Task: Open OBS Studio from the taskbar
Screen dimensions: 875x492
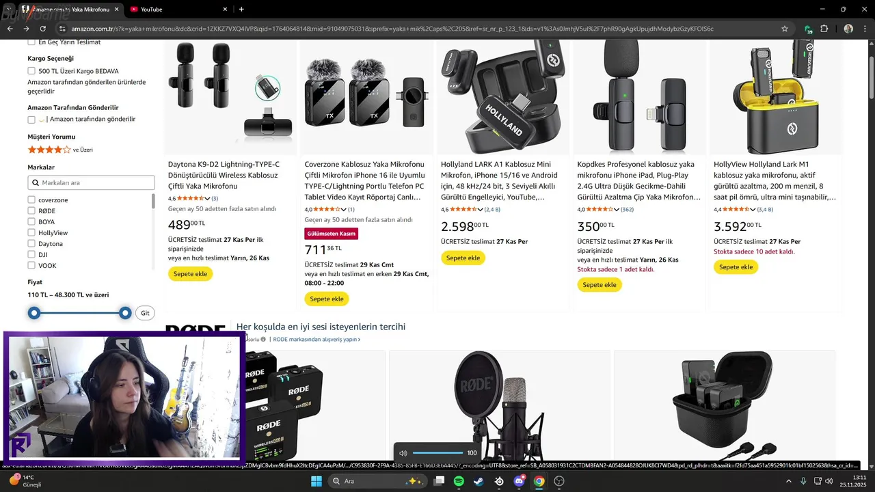Action: [x=559, y=481]
